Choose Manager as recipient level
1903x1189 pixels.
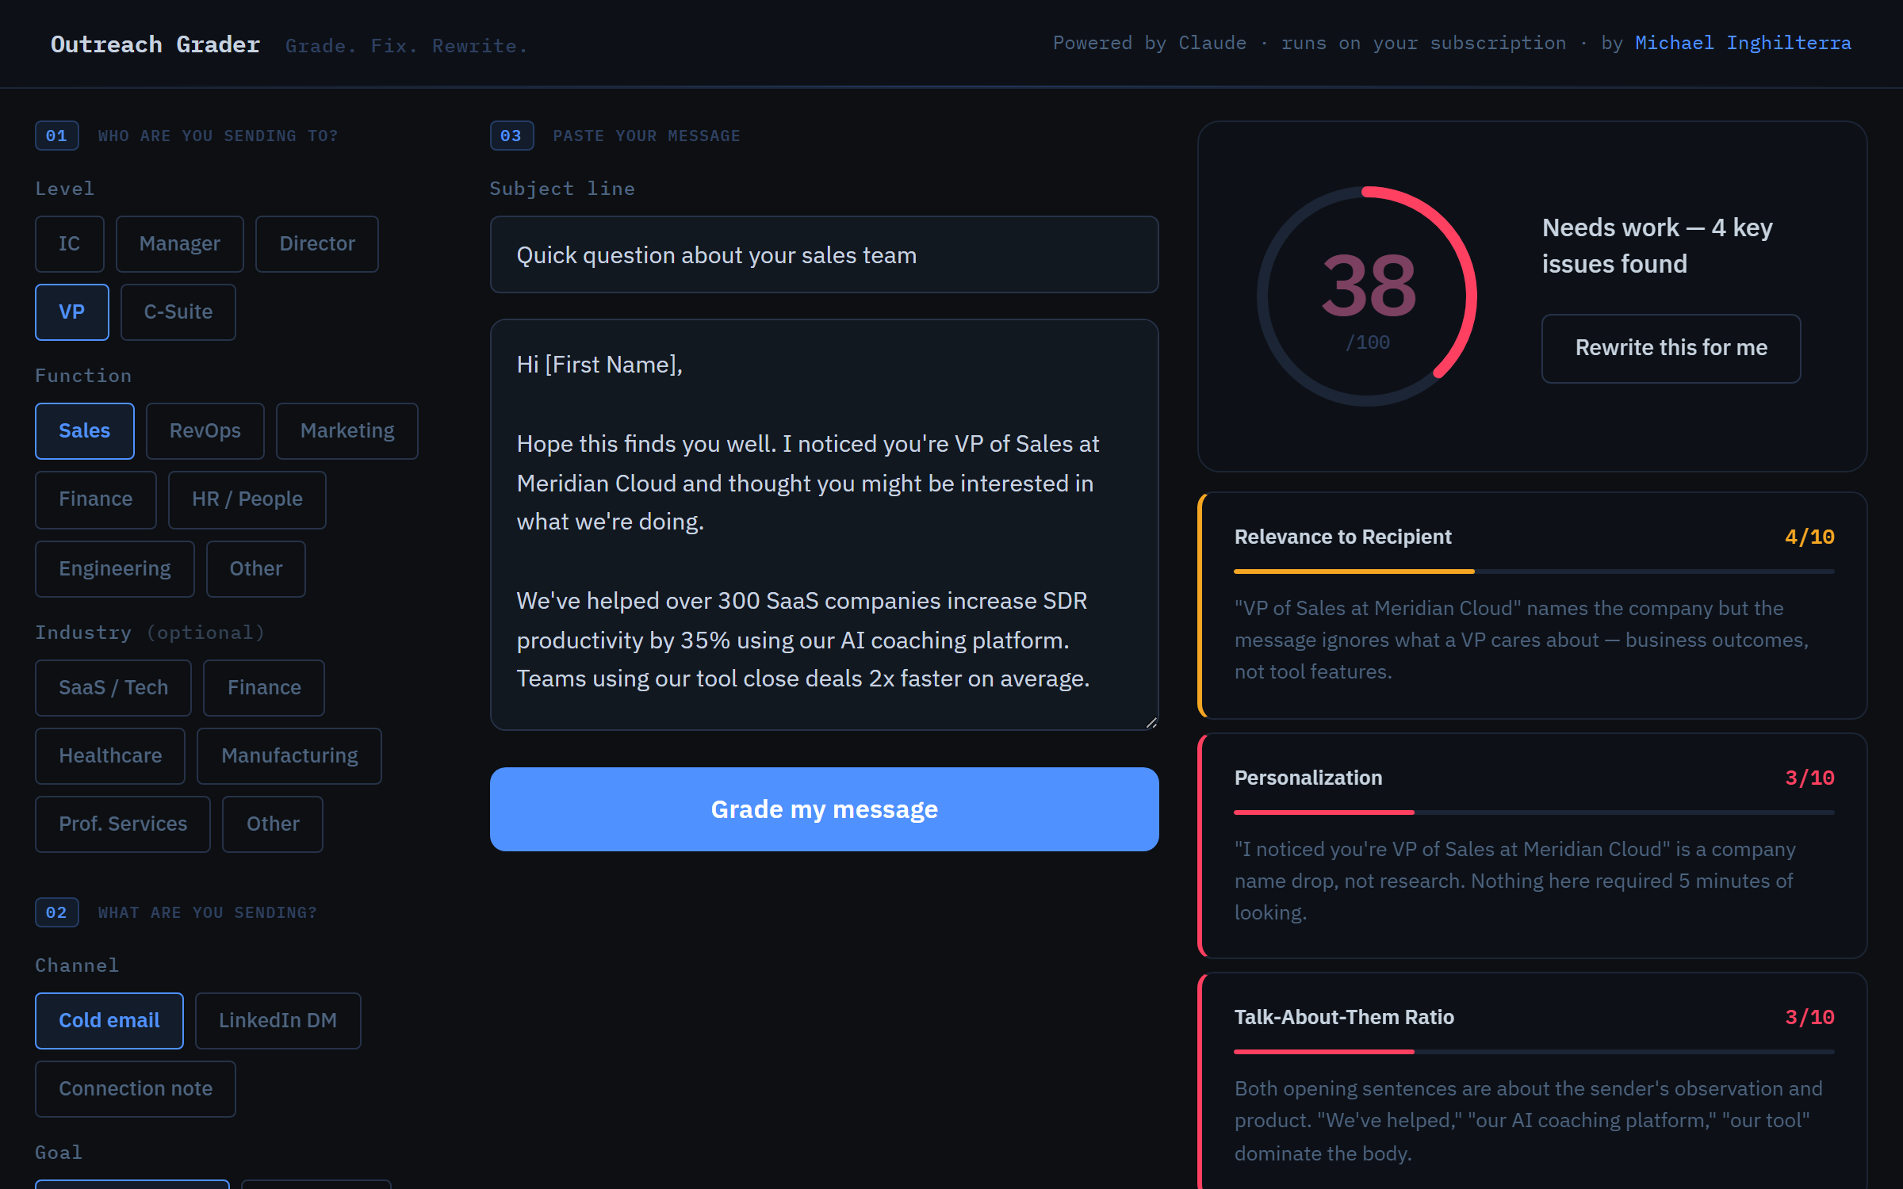coord(180,243)
